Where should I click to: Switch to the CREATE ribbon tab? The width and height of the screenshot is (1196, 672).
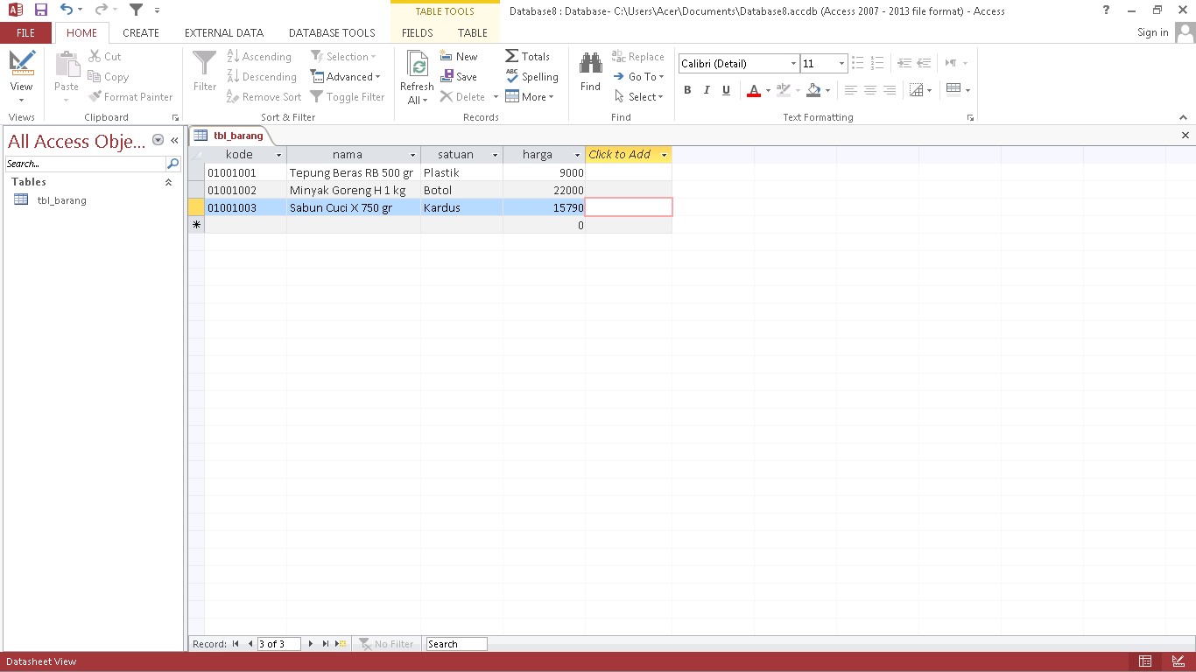point(140,32)
